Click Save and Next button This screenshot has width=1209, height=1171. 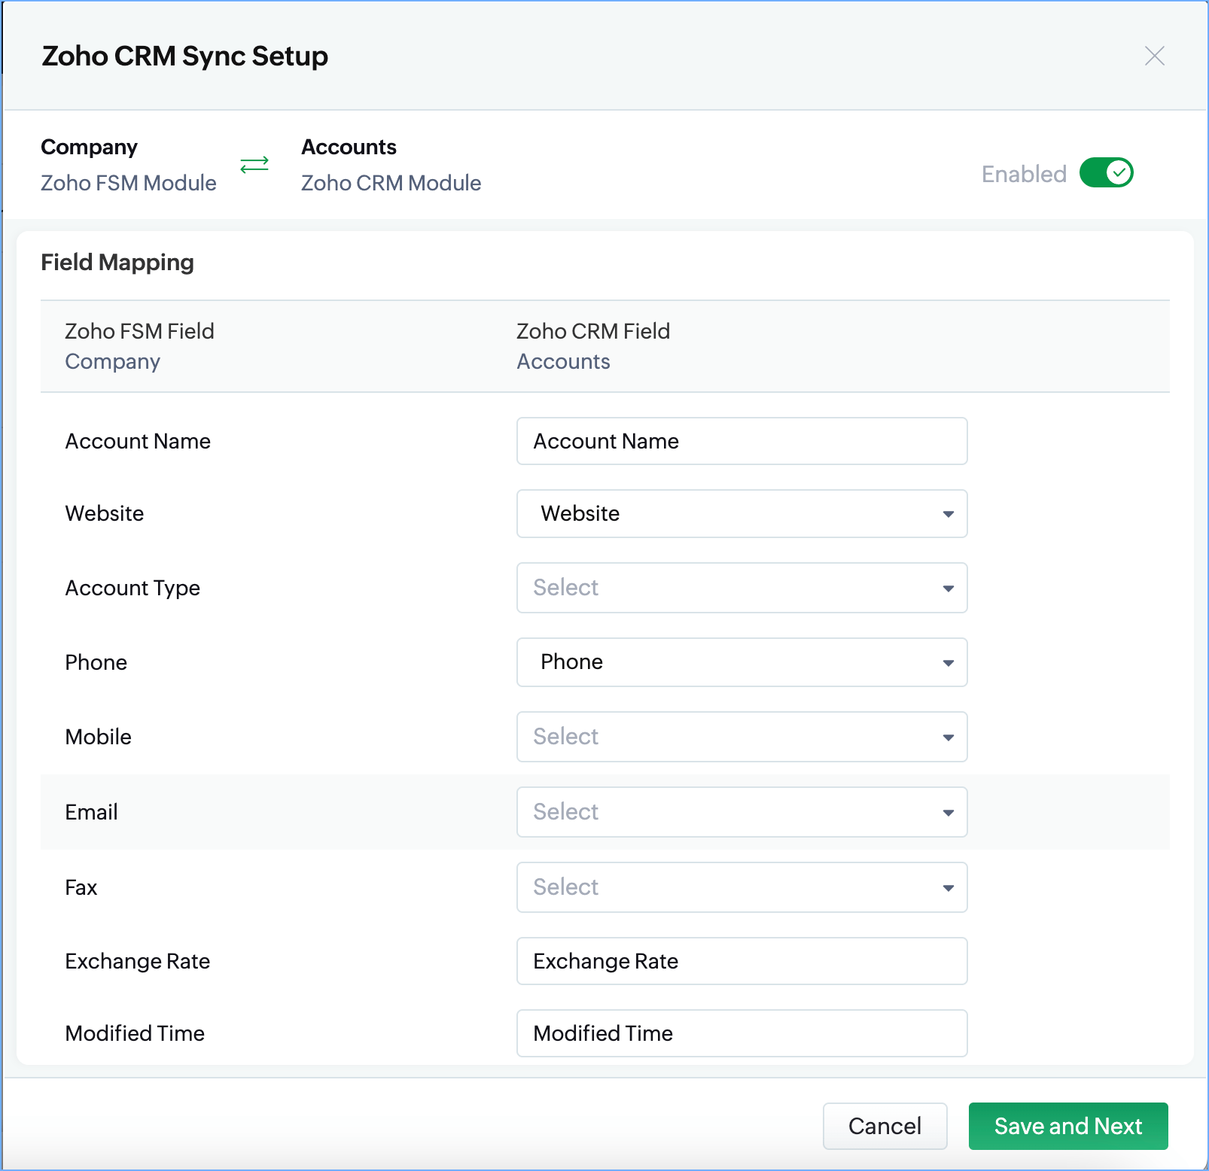pyautogui.click(x=1067, y=1126)
